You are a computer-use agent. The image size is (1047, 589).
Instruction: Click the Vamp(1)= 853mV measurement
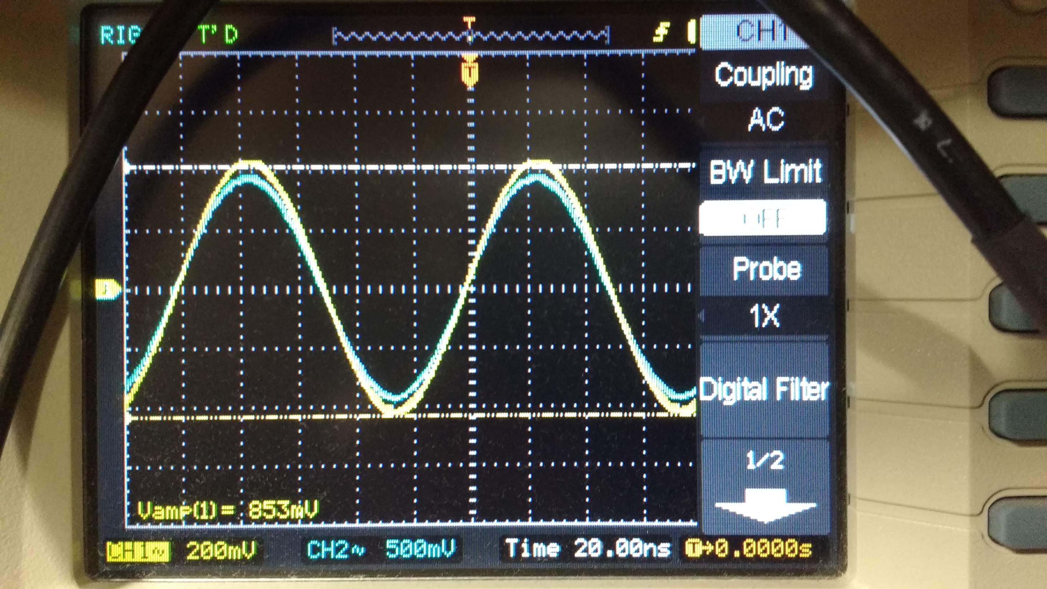coord(228,511)
